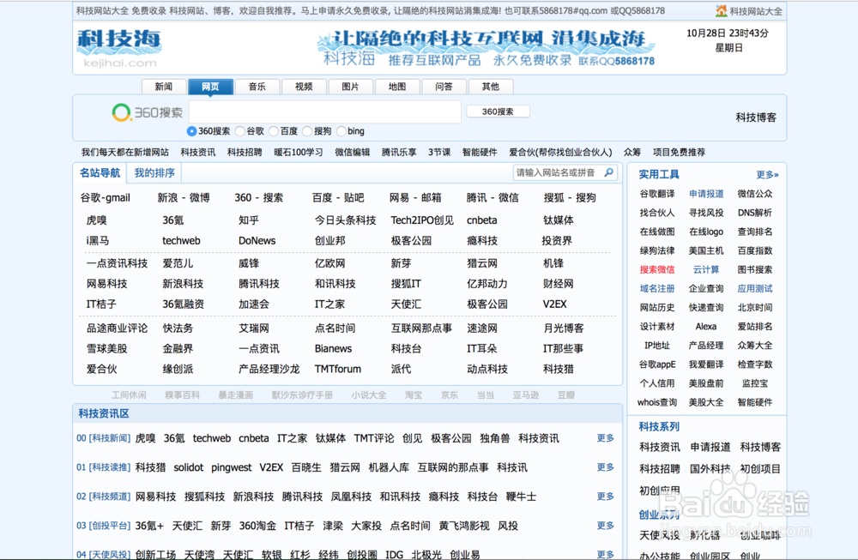Open the Alexa tool link

706,327
